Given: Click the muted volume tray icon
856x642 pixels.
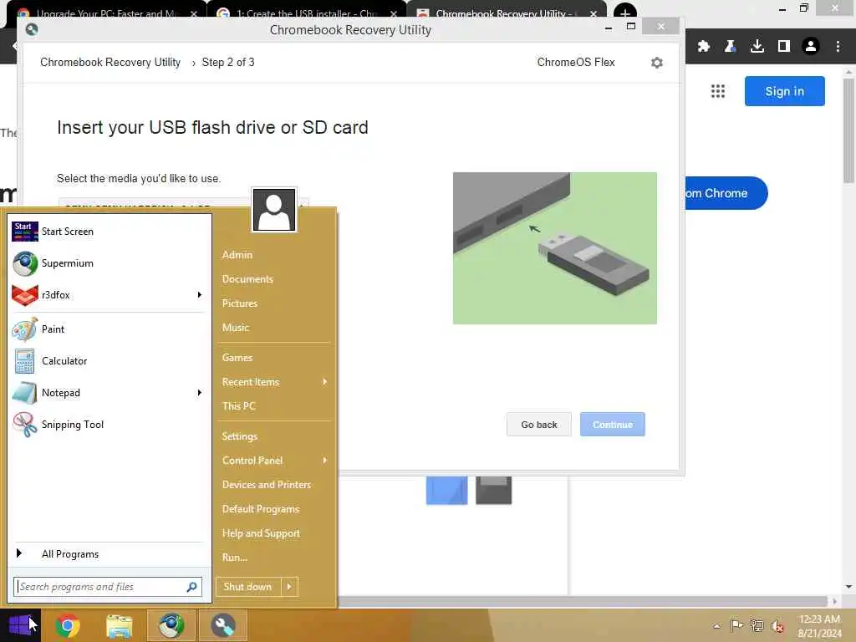Looking at the screenshot, I should 777,626.
